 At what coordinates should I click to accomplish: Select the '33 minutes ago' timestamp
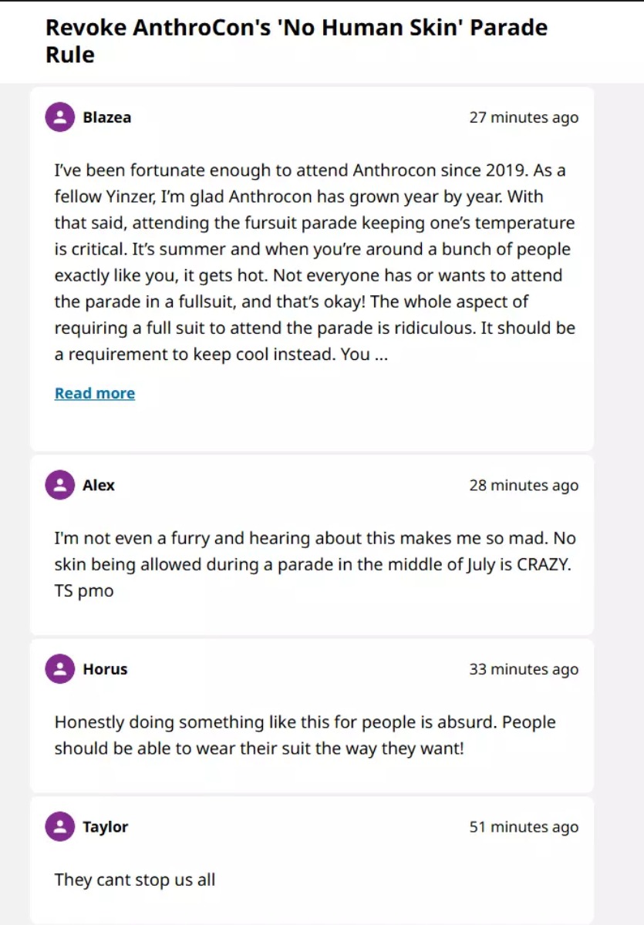point(524,669)
